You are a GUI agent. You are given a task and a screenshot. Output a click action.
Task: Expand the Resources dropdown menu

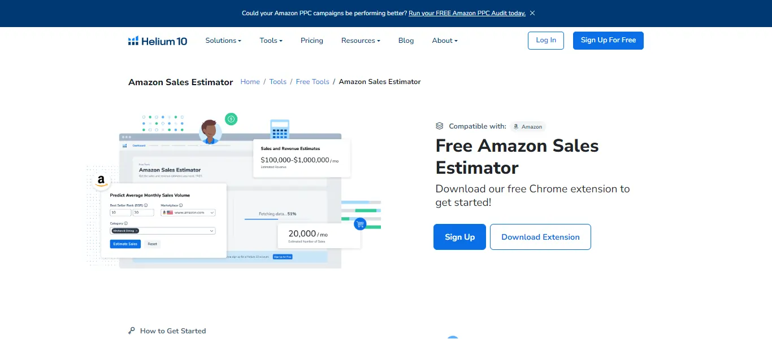(361, 41)
